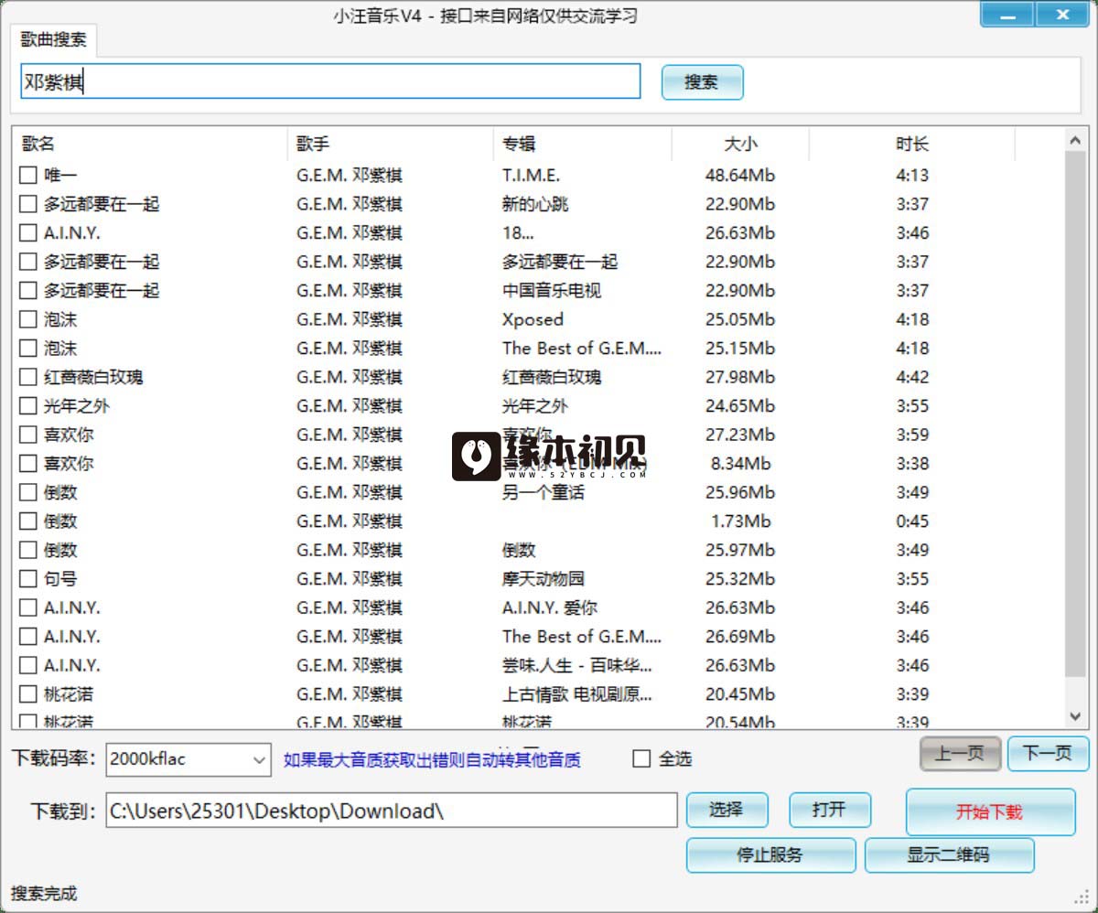The image size is (1098, 913).
Task: Check A.I.N.Y. from album A.I.N.Y. 爱你
Action: [28, 607]
